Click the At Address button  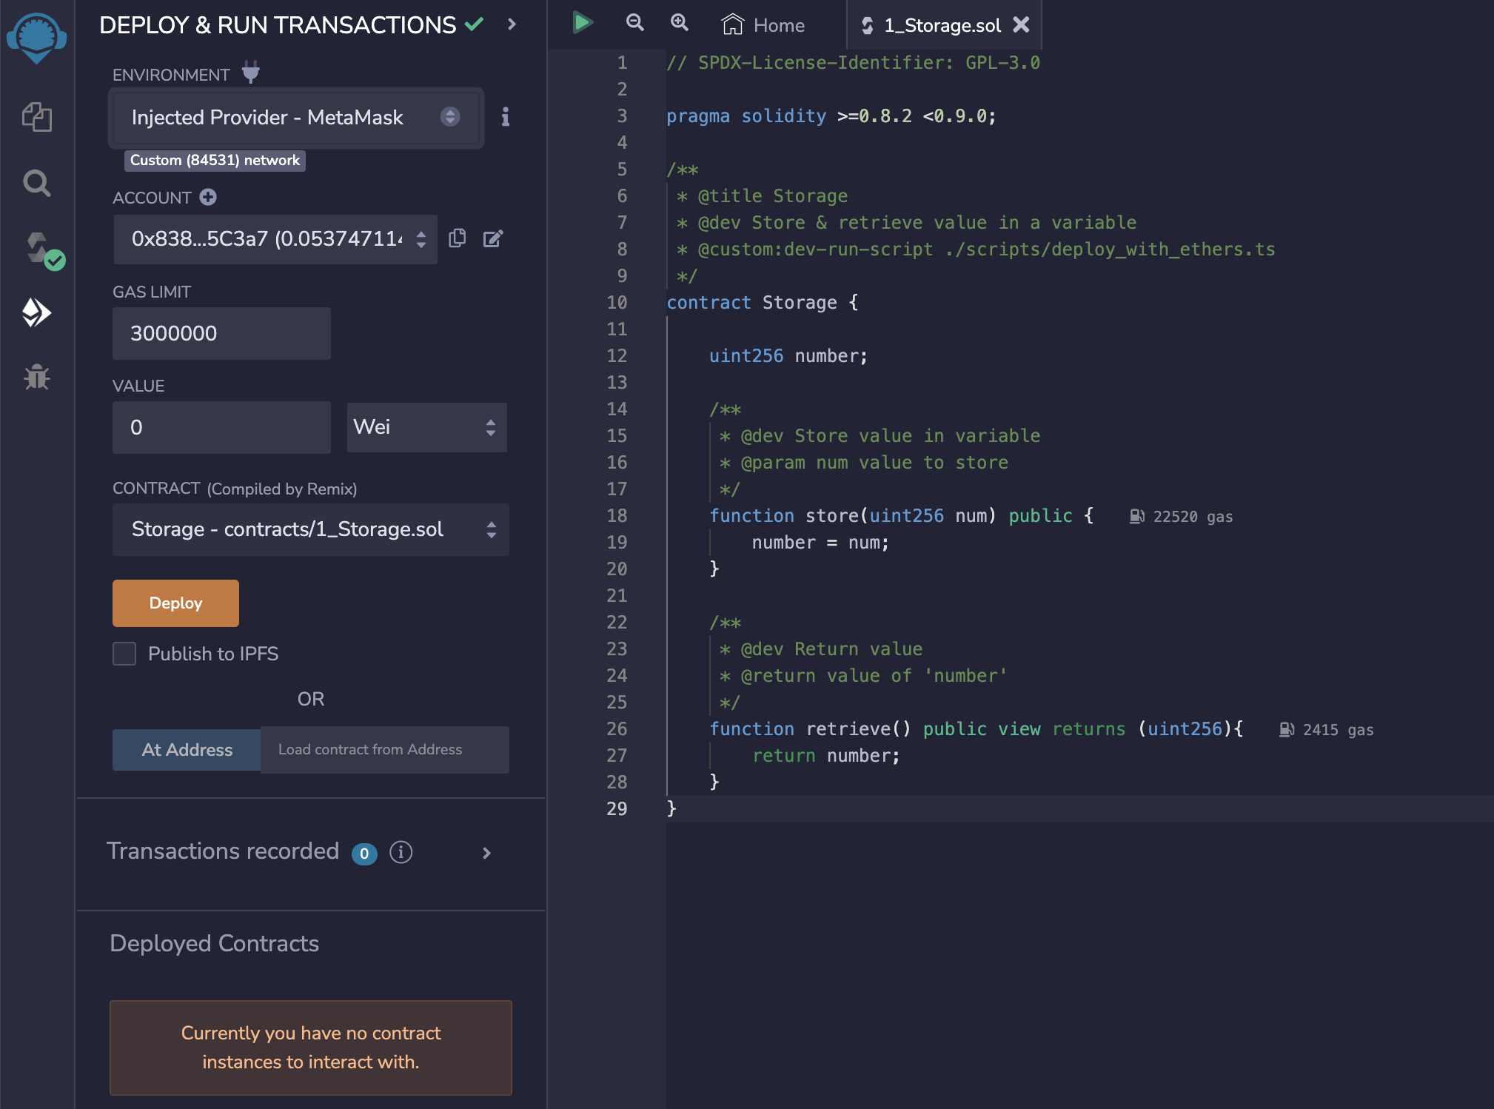(187, 750)
